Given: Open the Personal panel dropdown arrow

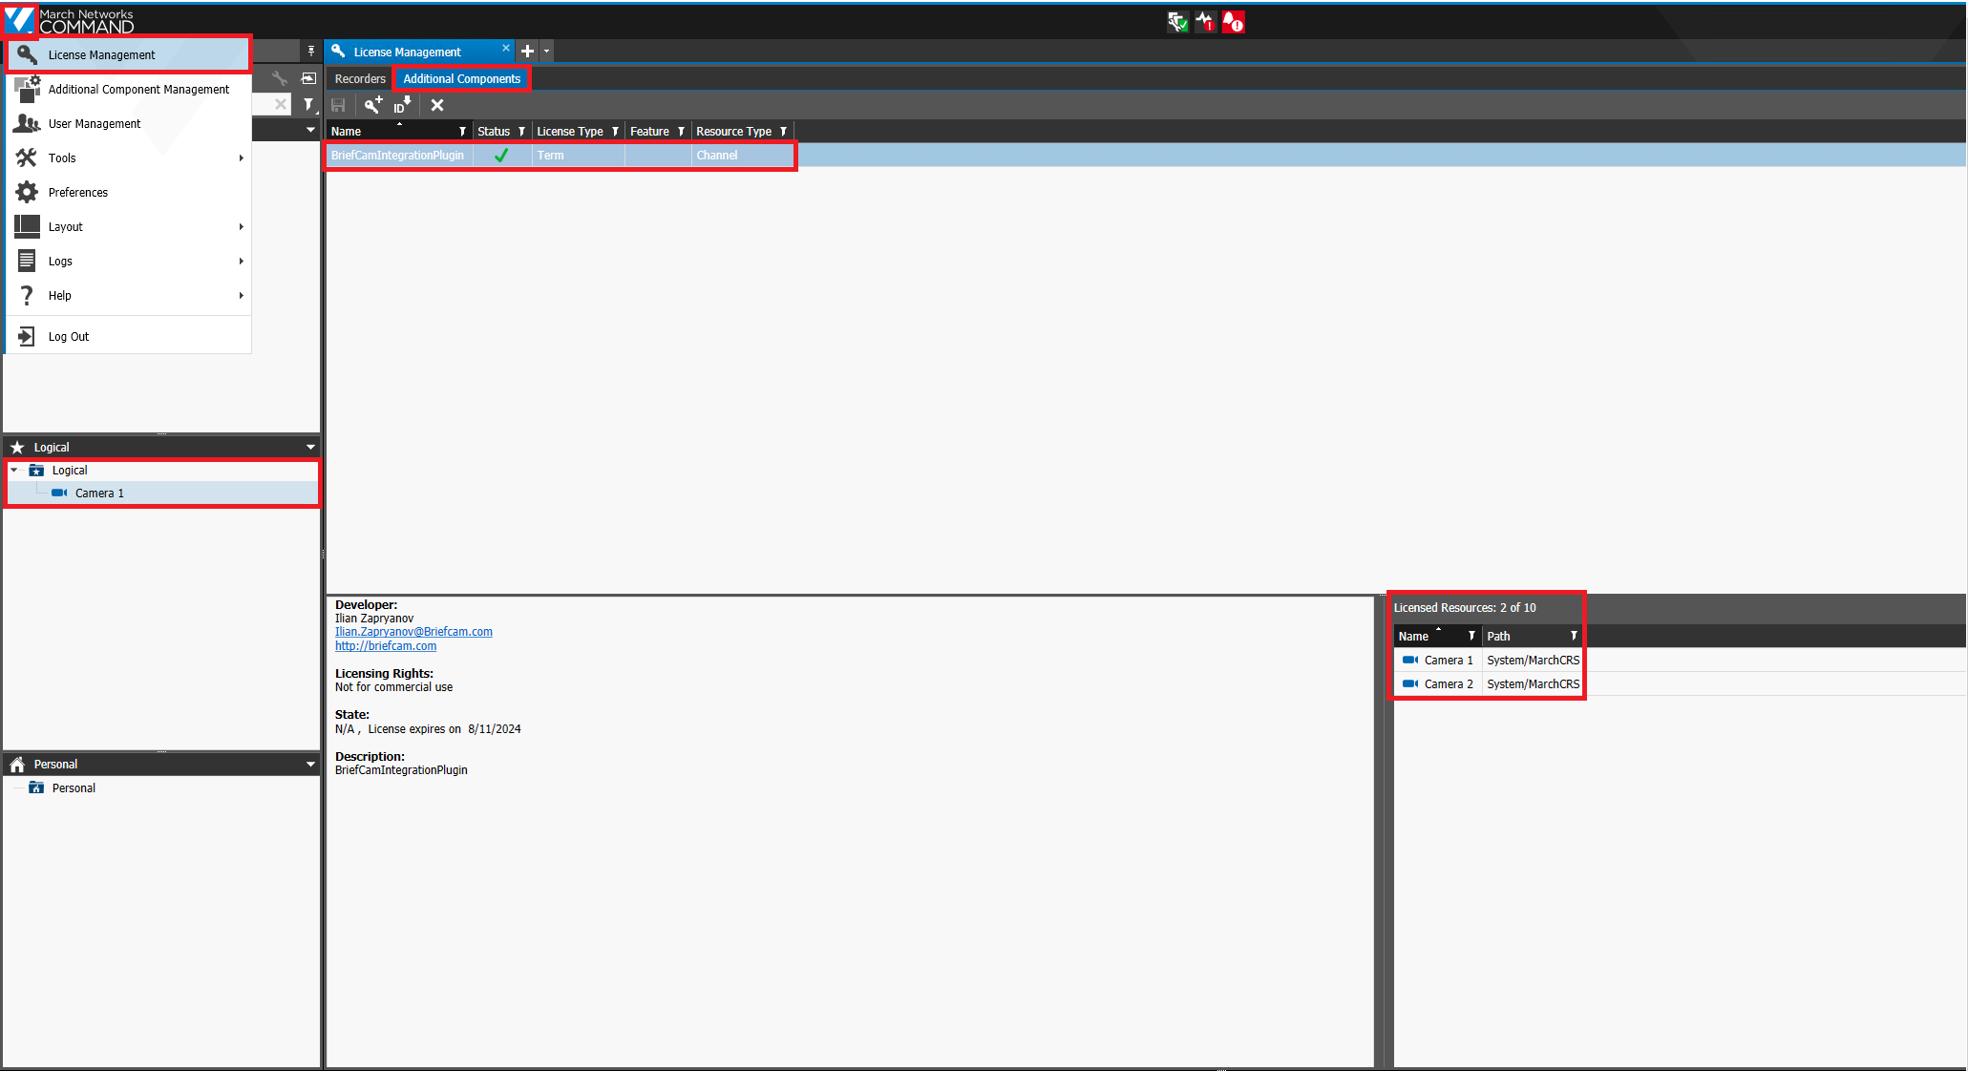Looking at the screenshot, I should pyautogui.click(x=310, y=765).
